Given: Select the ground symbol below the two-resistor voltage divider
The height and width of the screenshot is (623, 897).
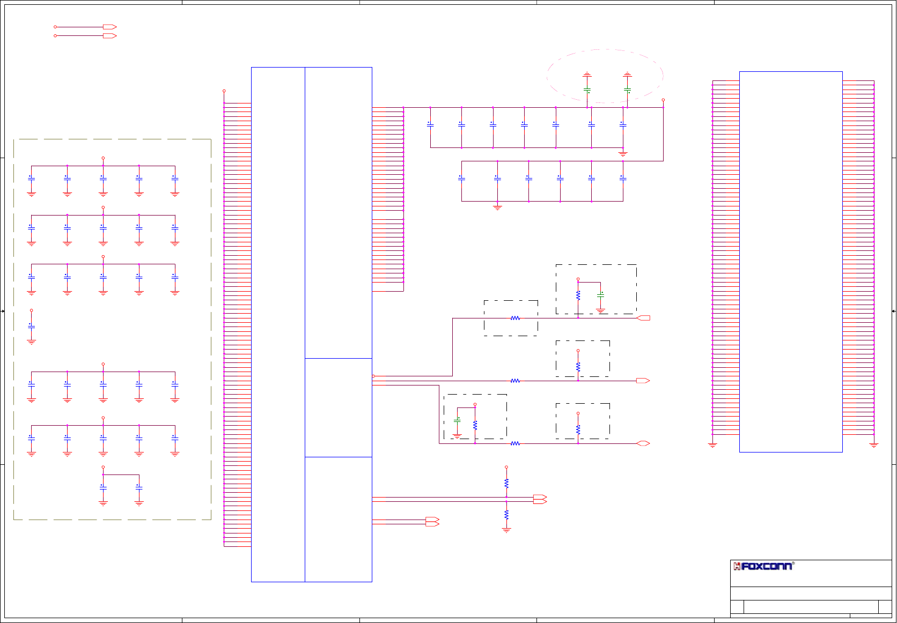Looking at the screenshot, I should [506, 530].
